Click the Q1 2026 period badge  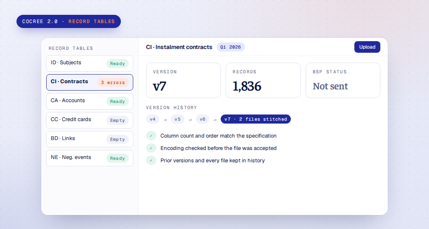coord(231,47)
